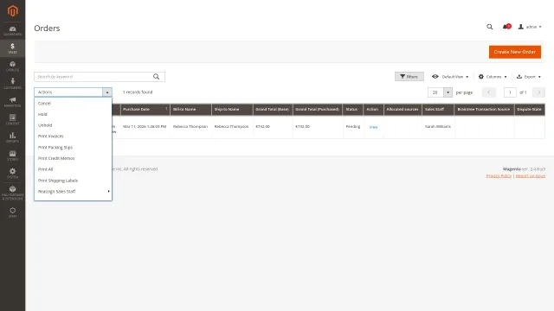554x311 pixels.
Task: Open the Marketing sidebar menu
Action: [13, 102]
